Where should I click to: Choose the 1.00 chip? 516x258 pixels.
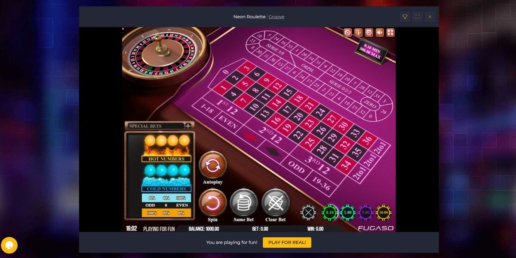(x=347, y=212)
